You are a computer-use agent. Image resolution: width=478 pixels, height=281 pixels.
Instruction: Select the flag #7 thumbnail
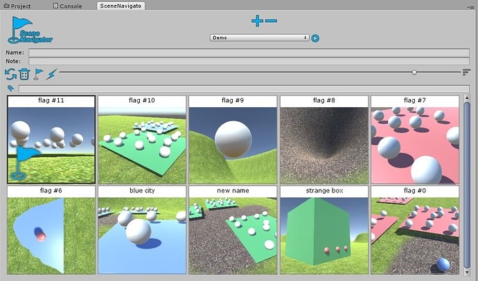click(415, 140)
